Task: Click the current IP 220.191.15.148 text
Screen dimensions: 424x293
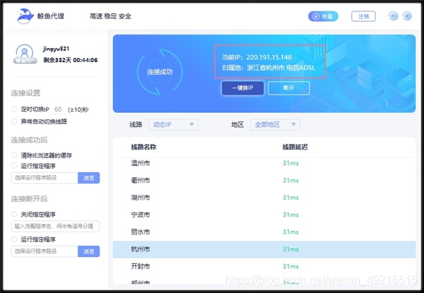Action: click(269, 57)
